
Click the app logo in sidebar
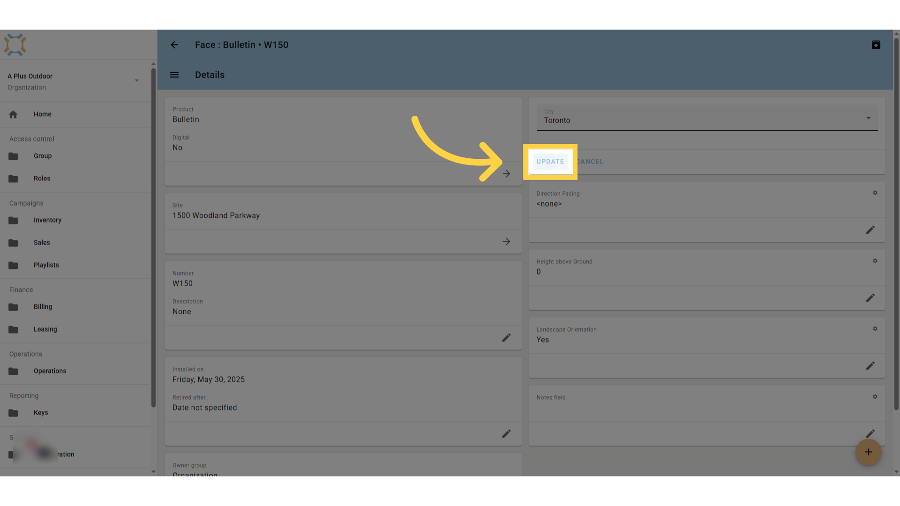click(x=15, y=45)
